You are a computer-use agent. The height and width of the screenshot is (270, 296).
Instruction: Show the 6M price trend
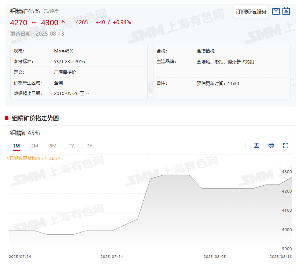coord(53,146)
